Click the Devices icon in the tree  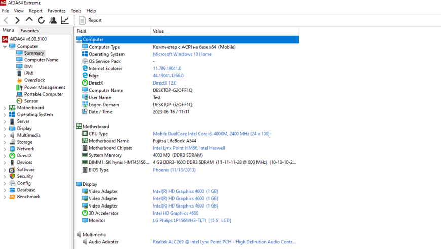(x=12, y=162)
